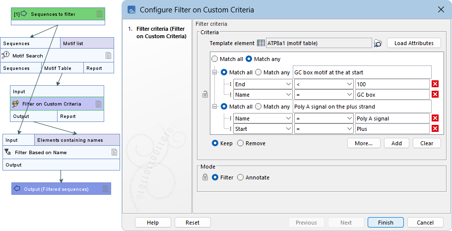
Task: Delete the End < 100 criterion
Action: (x=435, y=84)
